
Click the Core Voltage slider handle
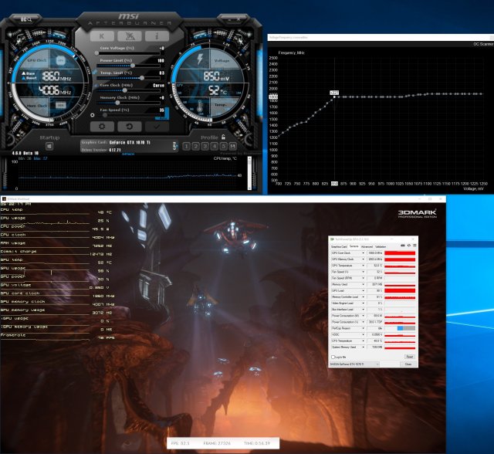[96, 53]
